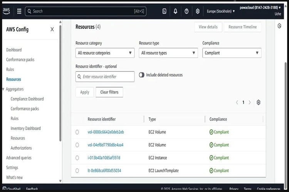Open Authorizations under Aggregators
Image resolution: width=289 pixels, height=192 pixels.
[x=21, y=148]
